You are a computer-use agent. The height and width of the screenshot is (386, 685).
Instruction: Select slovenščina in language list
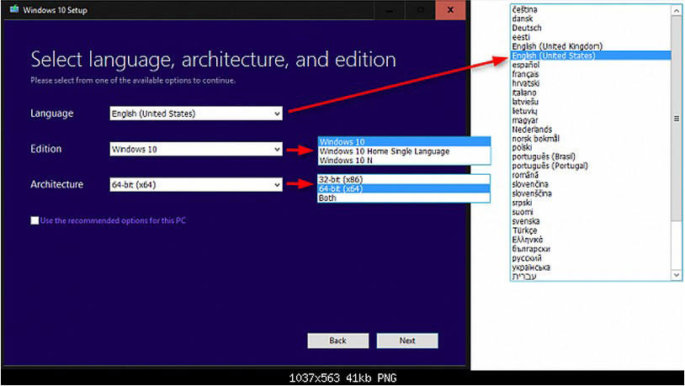coord(591,193)
